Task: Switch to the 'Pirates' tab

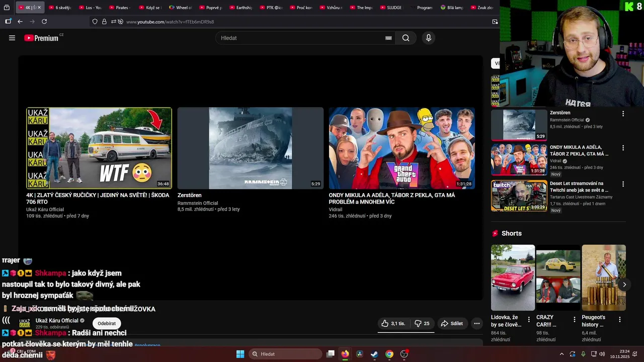Action: tap(120, 8)
